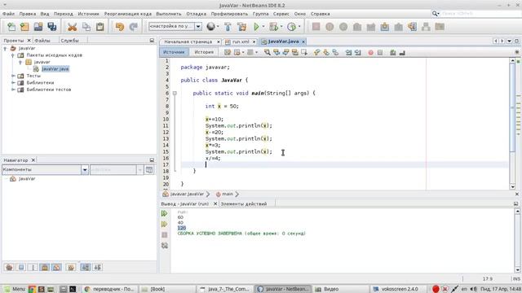The image size is (522, 293).
Task: Open the Справка menu
Action: pos(321,14)
